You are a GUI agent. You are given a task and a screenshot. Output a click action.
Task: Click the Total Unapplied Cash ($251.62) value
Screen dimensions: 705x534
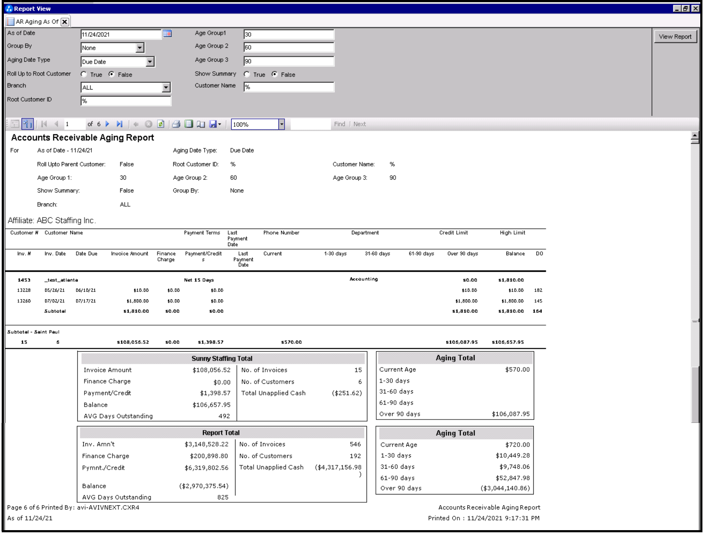click(347, 393)
